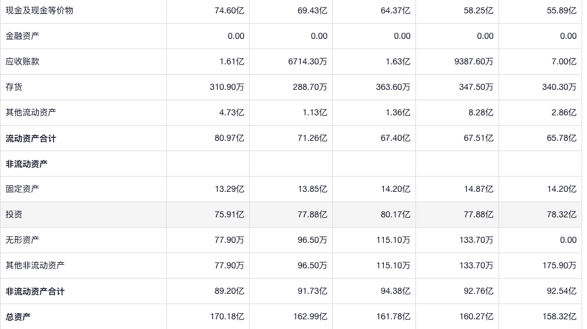Click the 其他流动资产 row label

[31, 112]
